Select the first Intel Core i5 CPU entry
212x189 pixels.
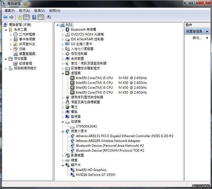(x=111, y=78)
